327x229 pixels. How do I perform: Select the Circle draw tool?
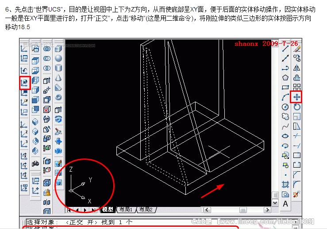(x=285, y=107)
